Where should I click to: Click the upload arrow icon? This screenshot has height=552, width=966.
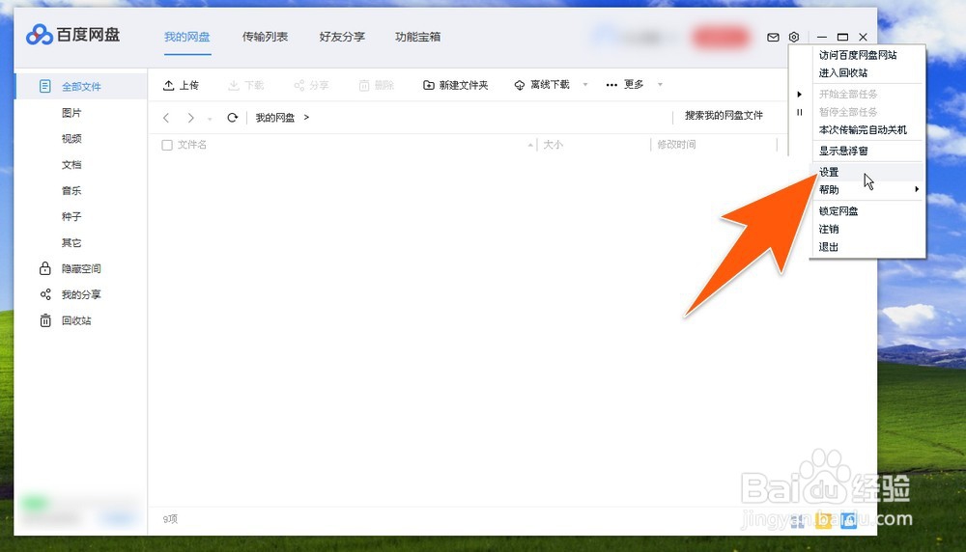click(168, 85)
